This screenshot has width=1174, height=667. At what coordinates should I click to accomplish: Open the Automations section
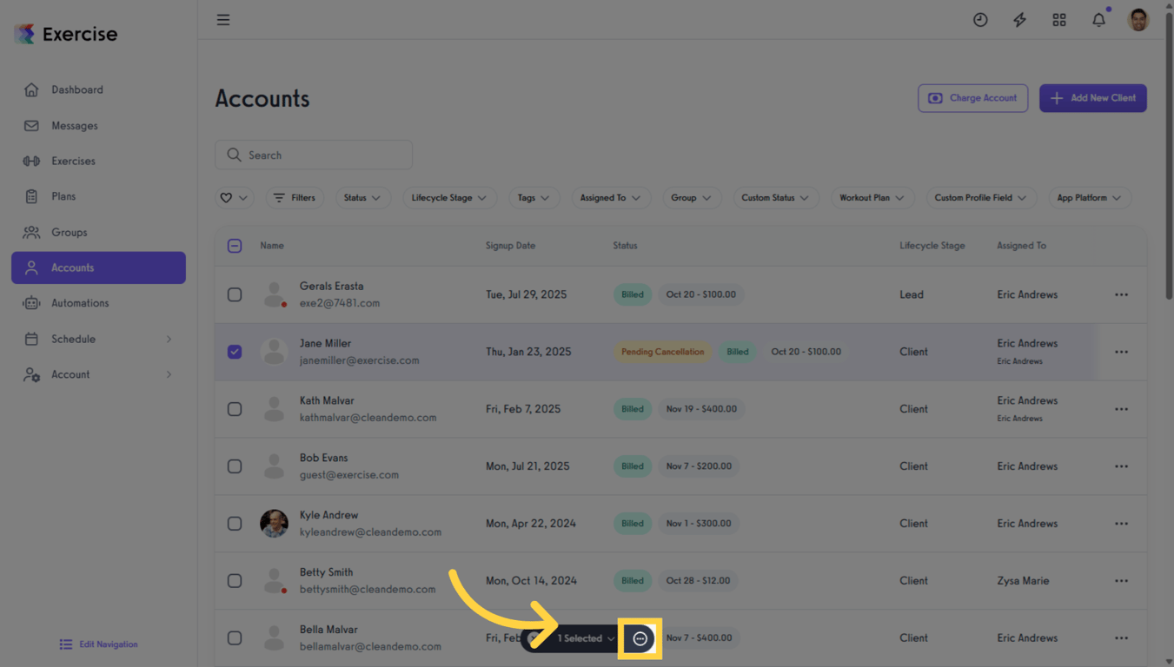coord(79,302)
